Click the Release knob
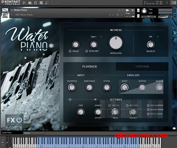 point(159,87)
